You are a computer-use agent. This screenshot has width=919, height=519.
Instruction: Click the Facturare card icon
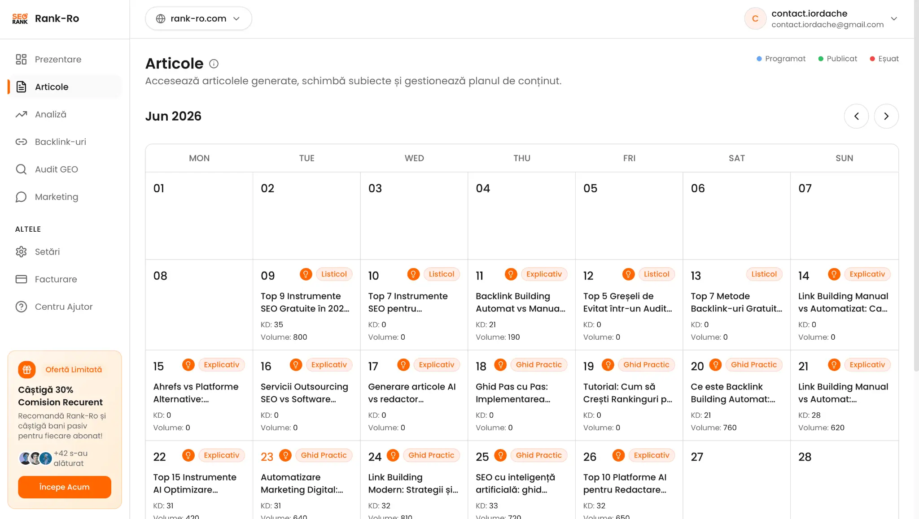point(21,279)
